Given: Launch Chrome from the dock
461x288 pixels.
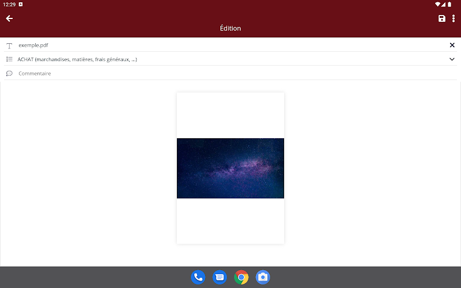Looking at the screenshot, I should pos(241,277).
